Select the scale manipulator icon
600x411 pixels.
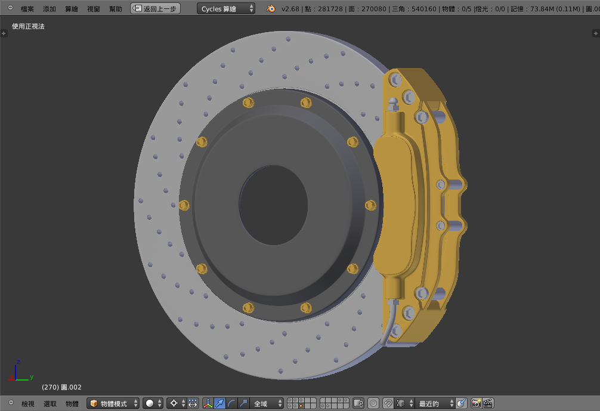[x=243, y=403]
